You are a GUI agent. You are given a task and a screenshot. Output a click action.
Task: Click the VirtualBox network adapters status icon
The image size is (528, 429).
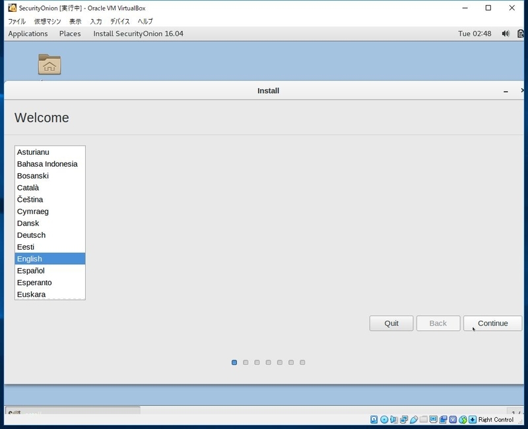(x=404, y=419)
